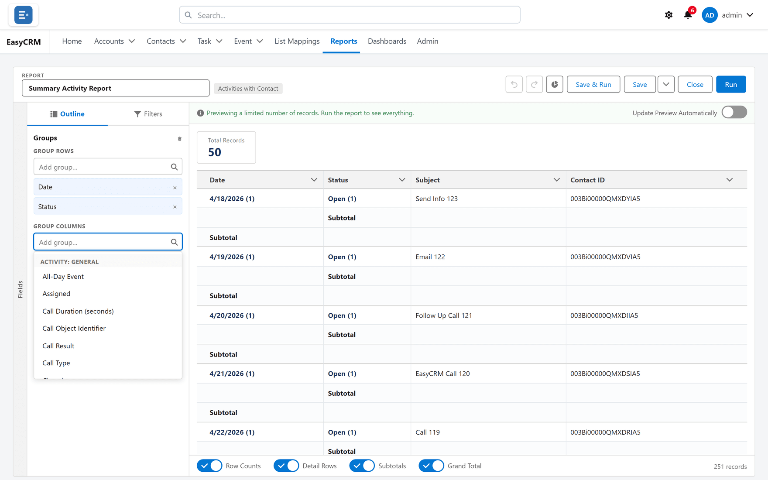The height and width of the screenshot is (480, 768).
Task: Toggle the Subtotals switch
Action: point(362,466)
